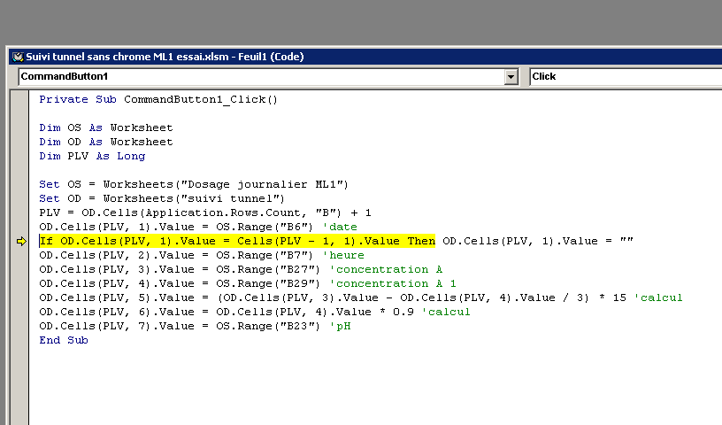Click the line 'Private Sub CommandButton1_Click()'
722x425 pixels.
[158, 99]
